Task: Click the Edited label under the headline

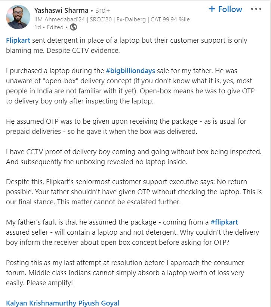Action: (55, 27)
